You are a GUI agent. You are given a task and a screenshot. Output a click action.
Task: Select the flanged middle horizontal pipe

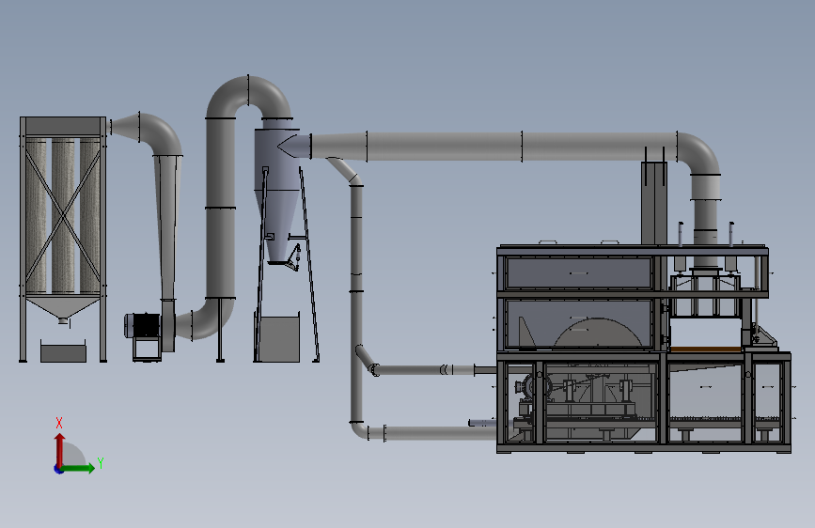pyautogui.click(x=424, y=370)
